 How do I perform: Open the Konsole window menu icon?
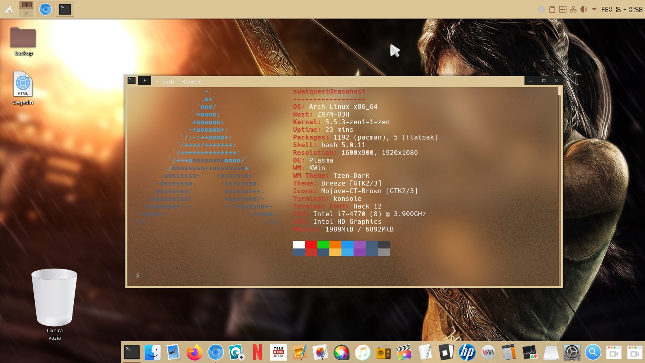[x=131, y=81]
